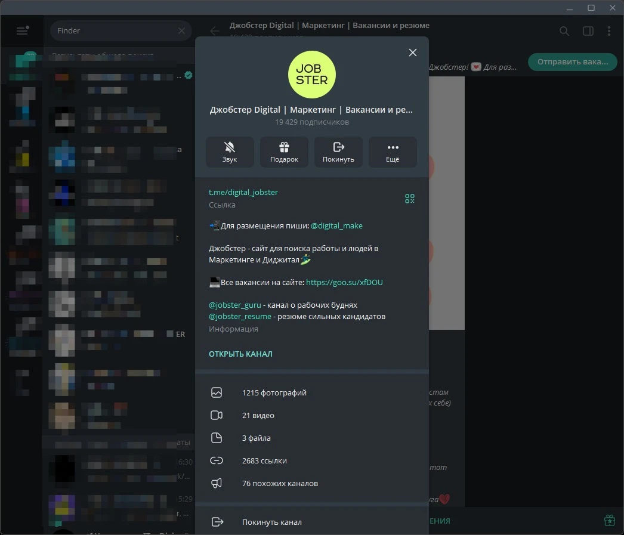Open the main hamburger menu

[22, 30]
